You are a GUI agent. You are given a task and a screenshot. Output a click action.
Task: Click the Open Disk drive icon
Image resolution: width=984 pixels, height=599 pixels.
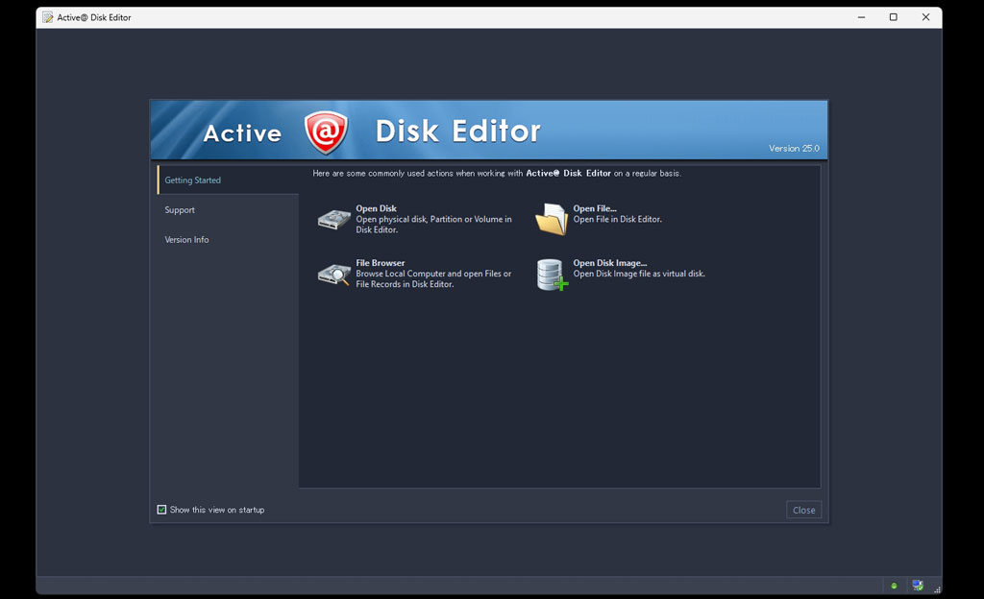(x=333, y=220)
